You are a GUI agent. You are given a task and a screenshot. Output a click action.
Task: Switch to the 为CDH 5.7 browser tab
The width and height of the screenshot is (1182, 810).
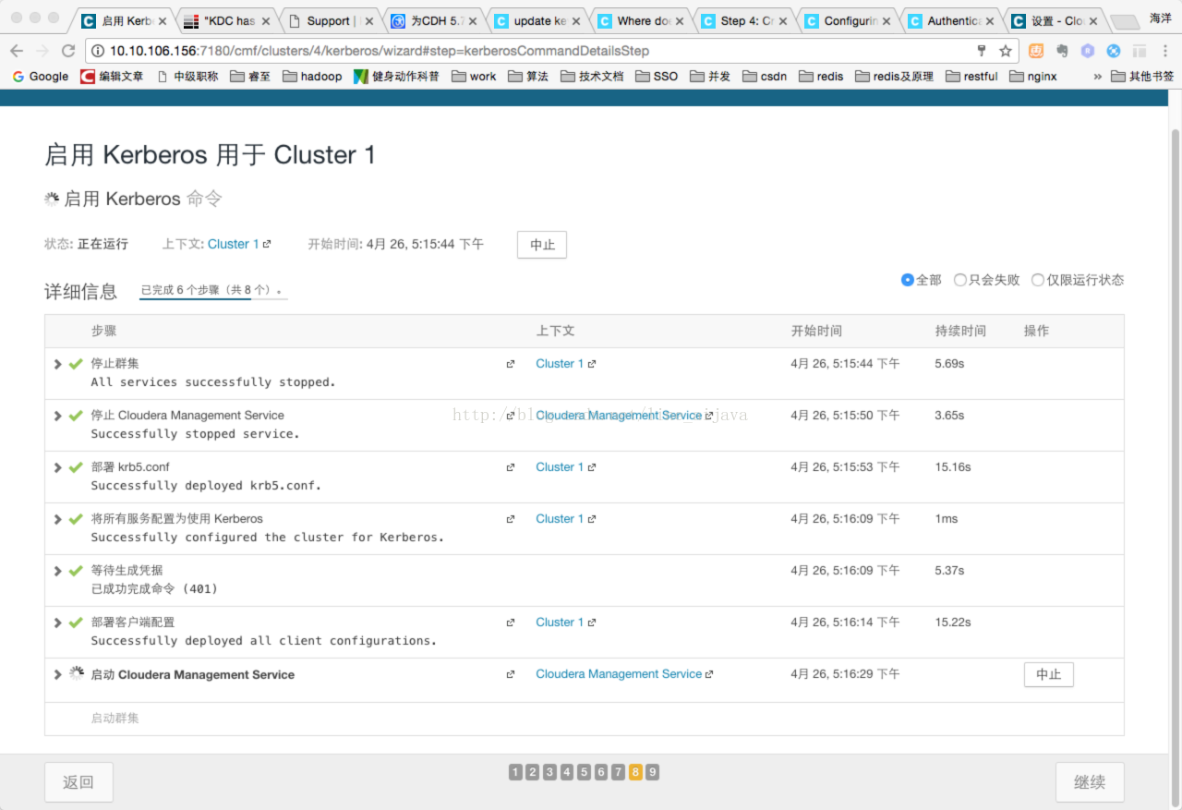coord(433,20)
